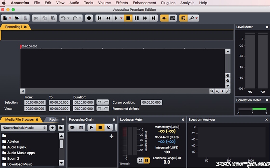Zoom out vertically on the waveform
Image resolution: width=270 pixels, height=168 pixels.
228,81
